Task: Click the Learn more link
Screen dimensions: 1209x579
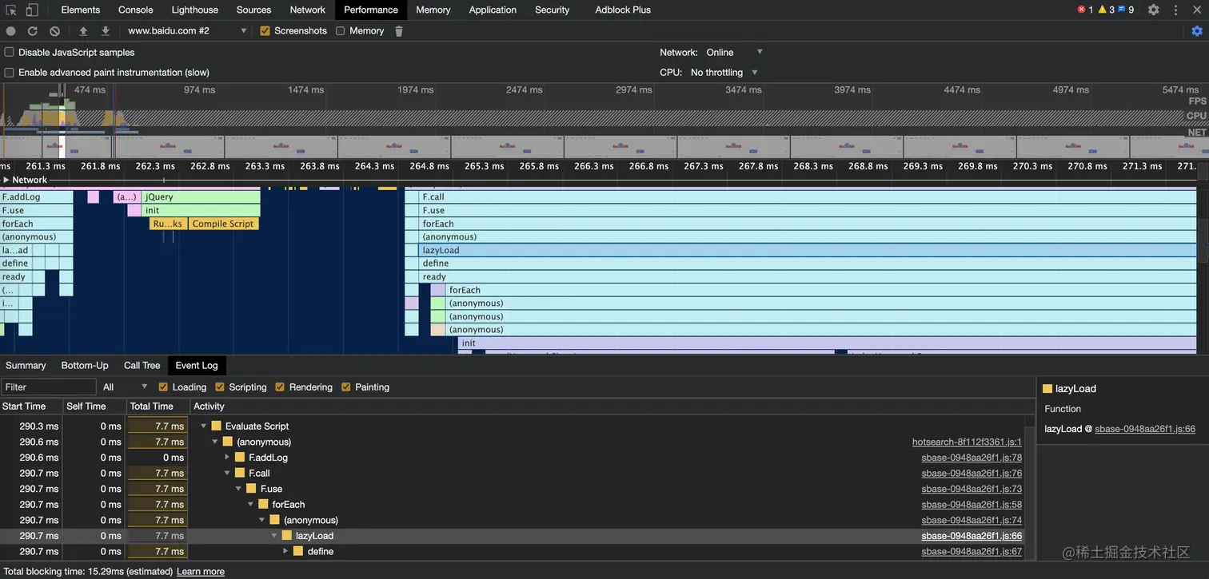Action: pyautogui.click(x=201, y=572)
